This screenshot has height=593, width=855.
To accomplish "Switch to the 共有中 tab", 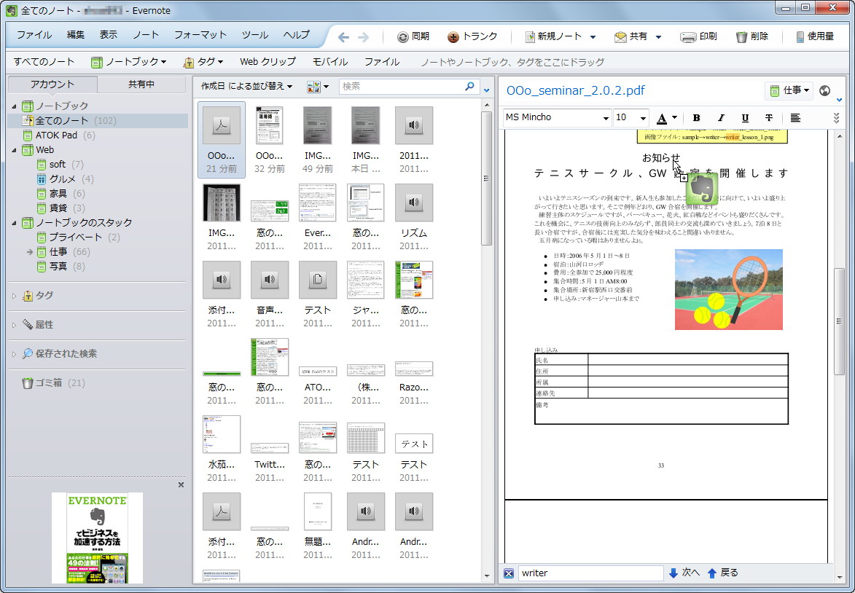I will 141,85.
